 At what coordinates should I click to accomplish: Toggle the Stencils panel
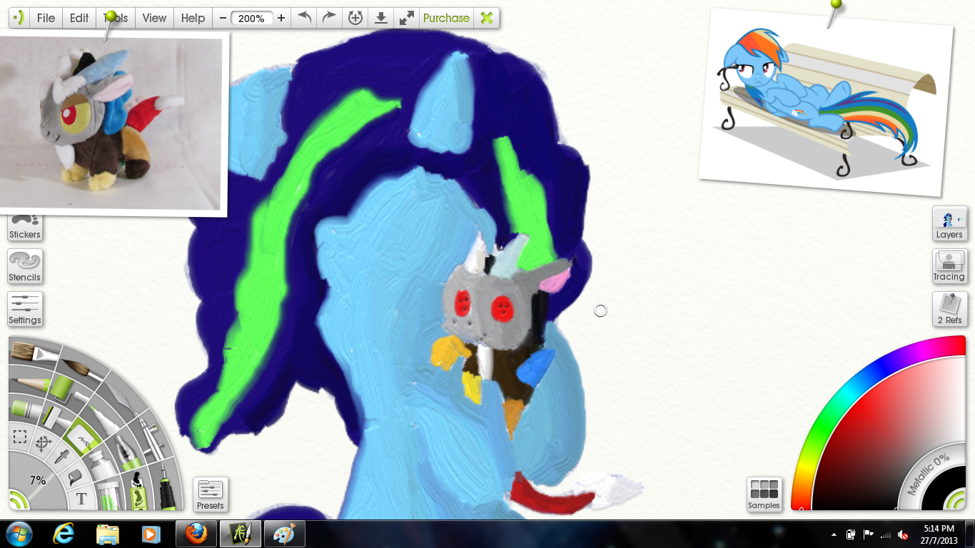(25, 267)
